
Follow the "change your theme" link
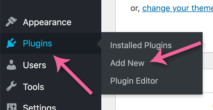[x=178, y=8]
